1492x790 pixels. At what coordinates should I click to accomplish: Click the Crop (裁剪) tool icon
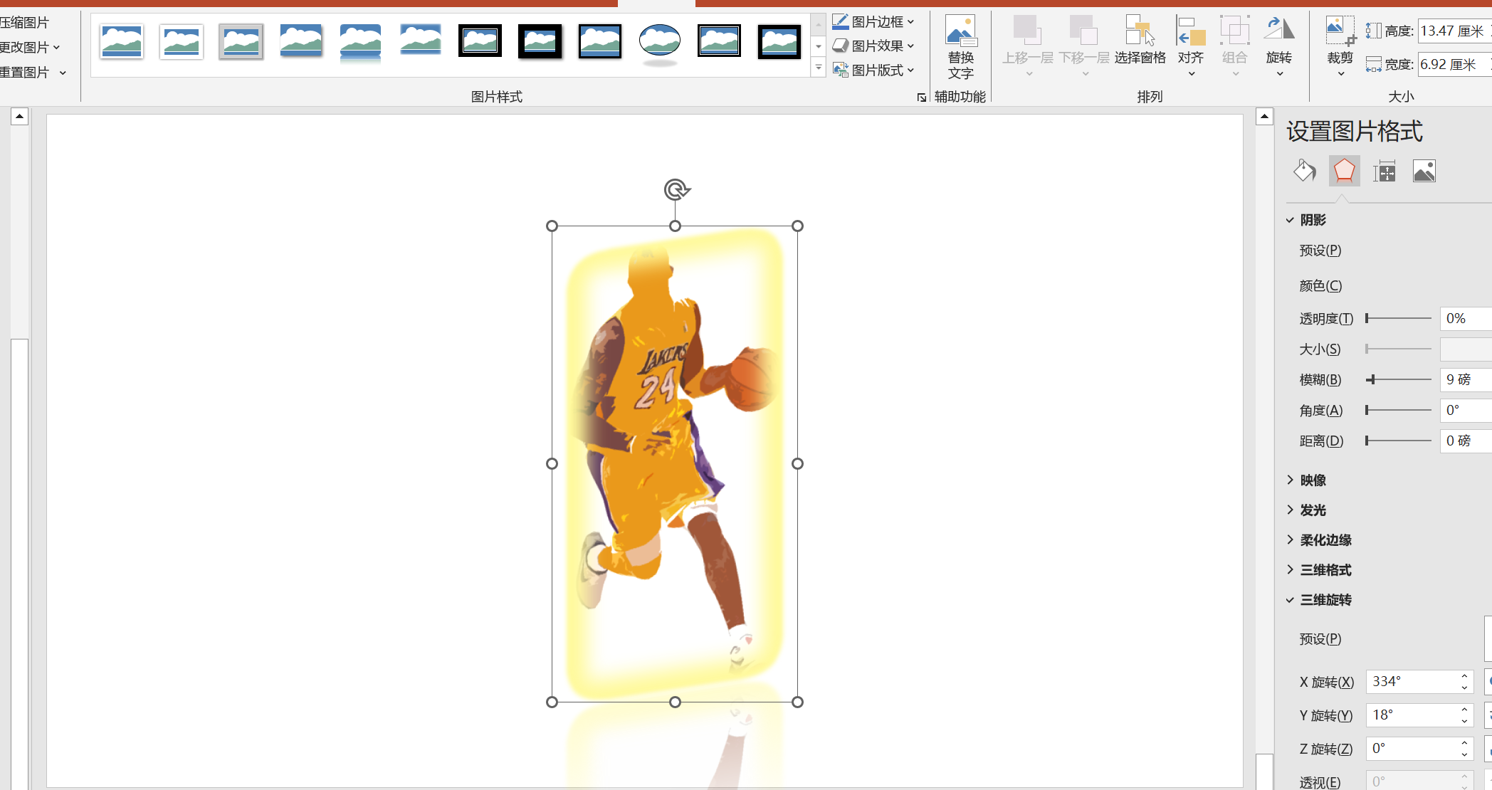(x=1340, y=32)
